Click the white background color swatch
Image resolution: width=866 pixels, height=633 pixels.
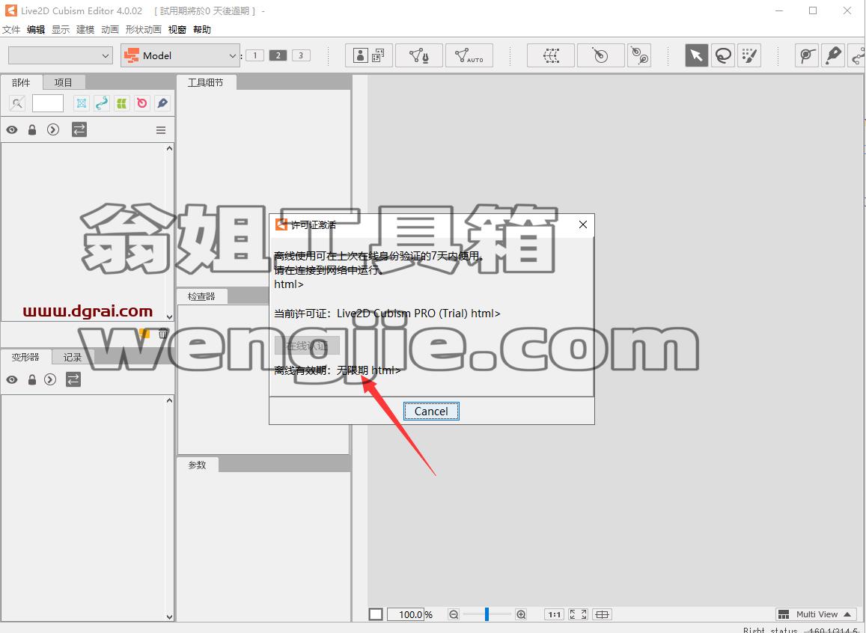tap(376, 614)
